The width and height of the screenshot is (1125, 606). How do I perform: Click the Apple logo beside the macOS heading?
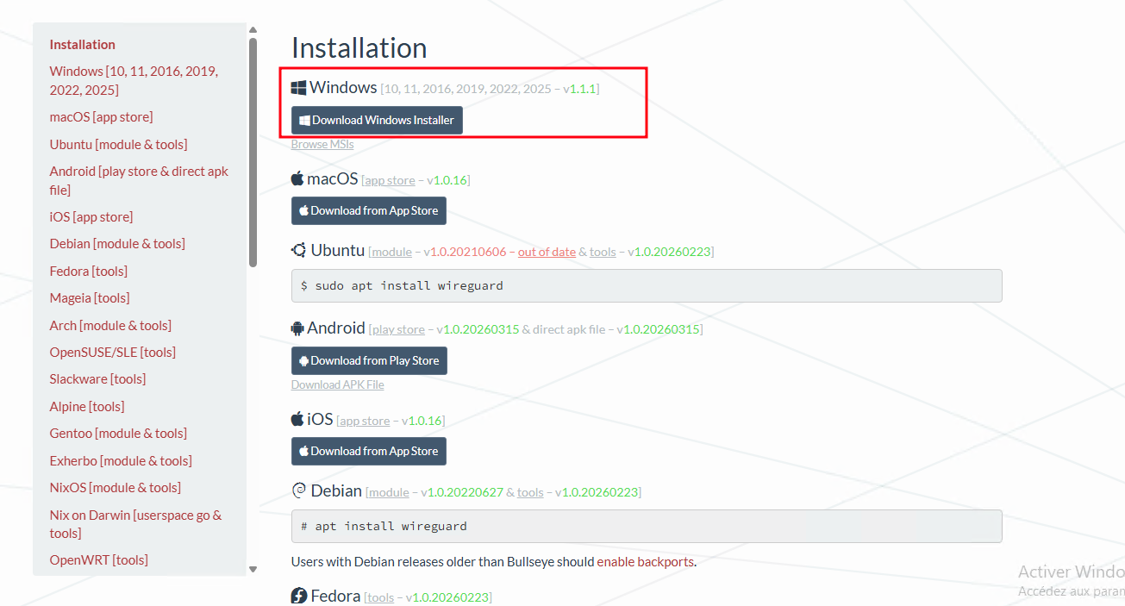coord(297,178)
